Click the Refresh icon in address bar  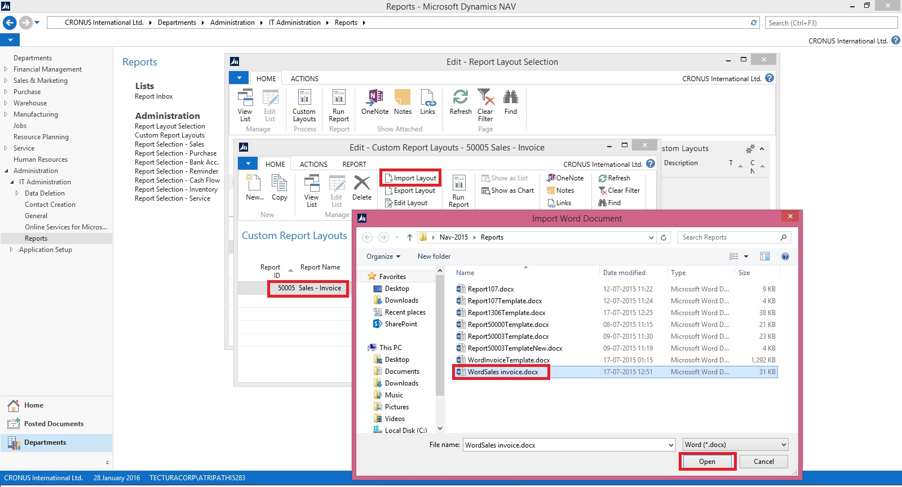click(x=754, y=23)
